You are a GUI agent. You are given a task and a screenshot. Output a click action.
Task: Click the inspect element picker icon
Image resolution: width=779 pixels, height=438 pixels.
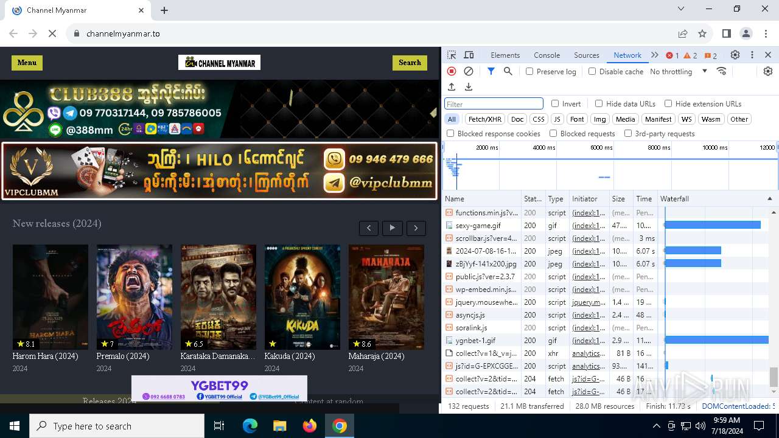coord(452,55)
